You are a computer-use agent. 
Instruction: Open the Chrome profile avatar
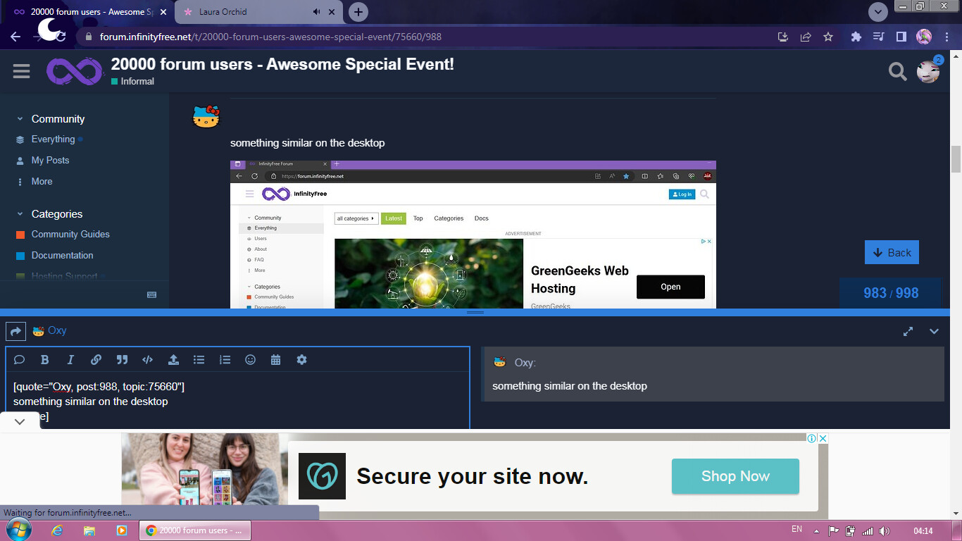coord(924,37)
